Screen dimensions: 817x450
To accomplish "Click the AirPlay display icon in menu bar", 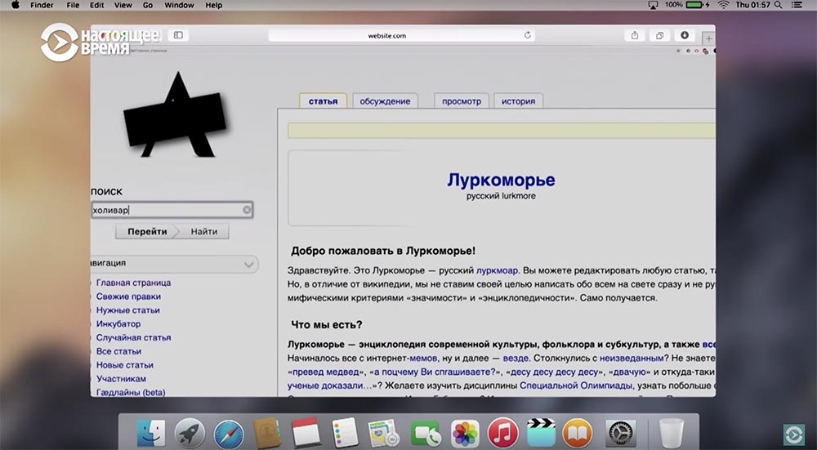I will pos(653,5).
